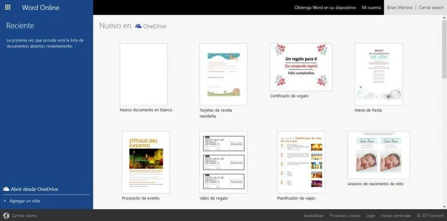Select the Vales de regalo thumbnail
Viewport: 447px width, 221px height.
223,162
